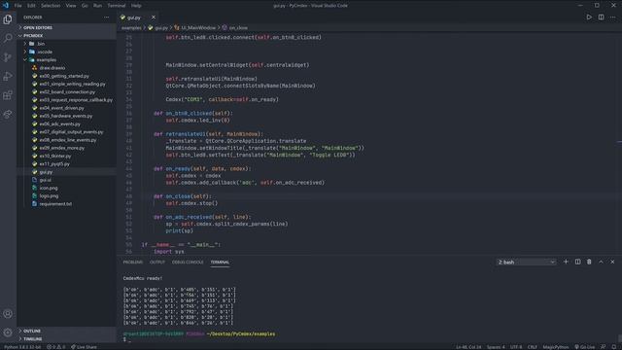Select the TERMINAL panel tab

coord(220,262)
